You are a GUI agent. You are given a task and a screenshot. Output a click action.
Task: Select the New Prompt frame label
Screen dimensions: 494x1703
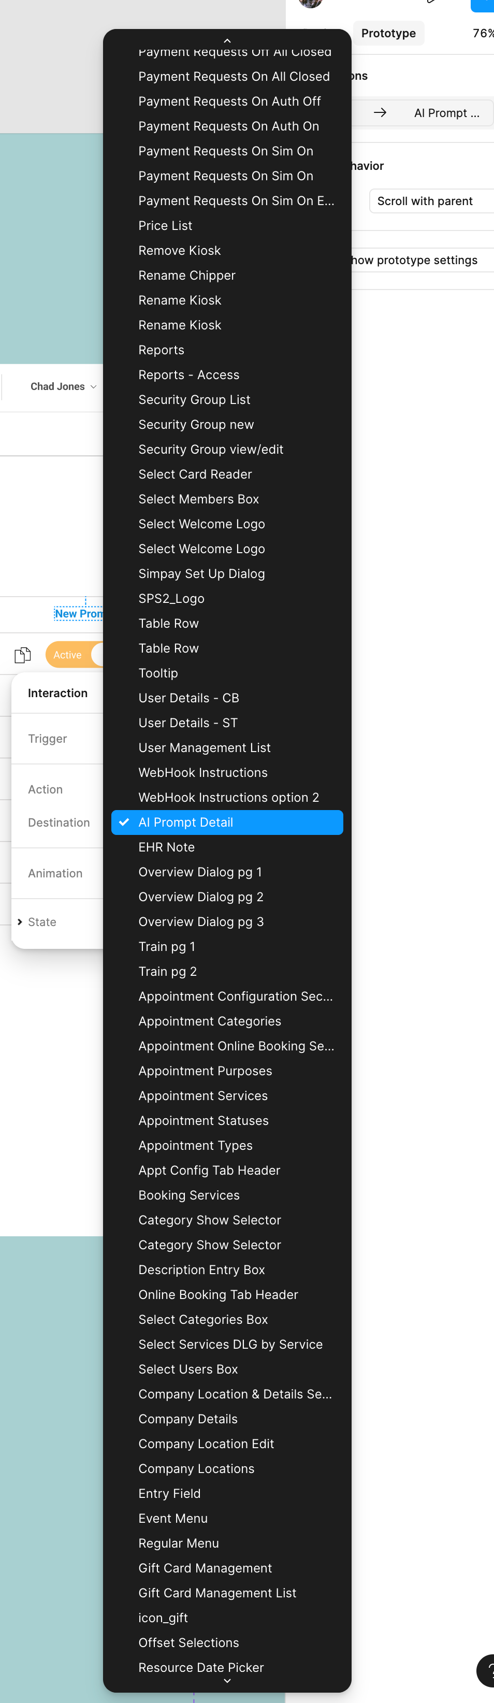coord(78,614)
